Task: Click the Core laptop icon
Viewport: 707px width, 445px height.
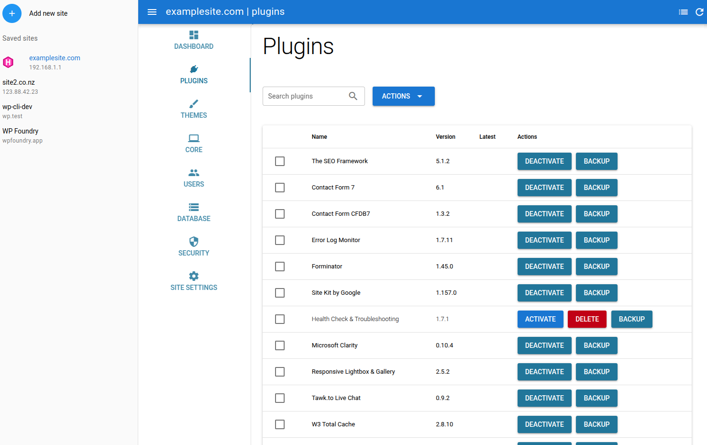Action: (194, 138)
